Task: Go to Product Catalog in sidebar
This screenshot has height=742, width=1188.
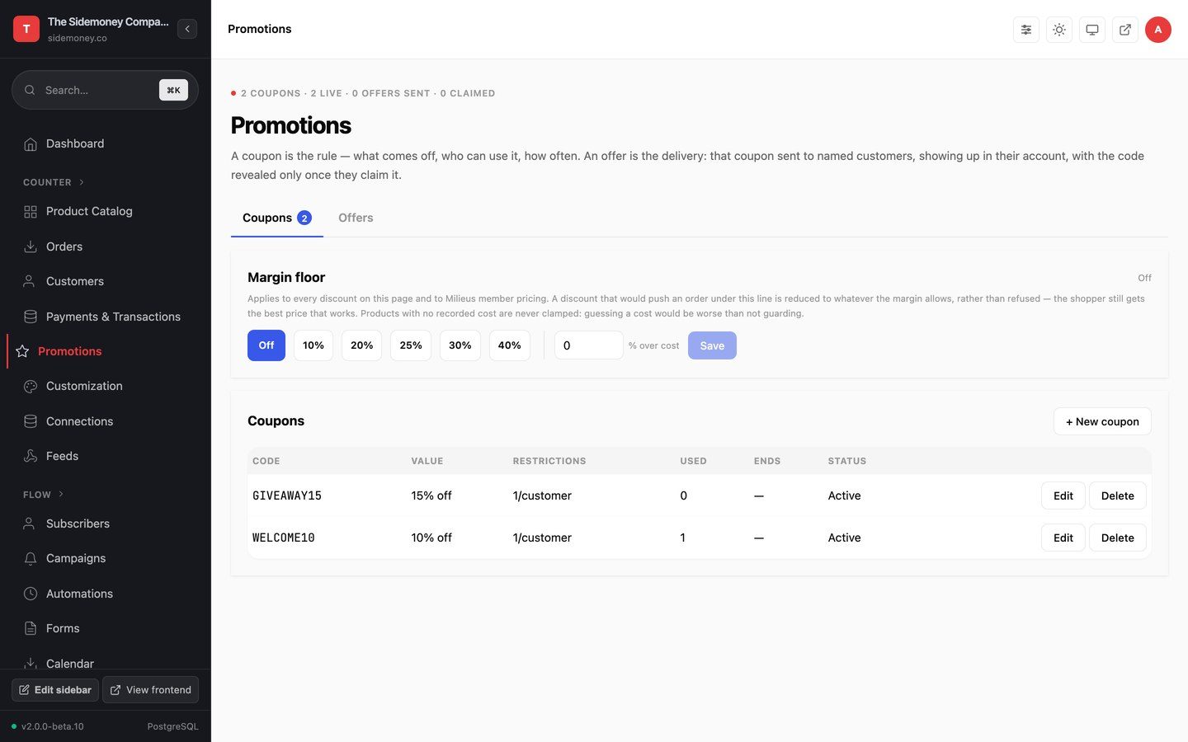Action: coord(105,211)
